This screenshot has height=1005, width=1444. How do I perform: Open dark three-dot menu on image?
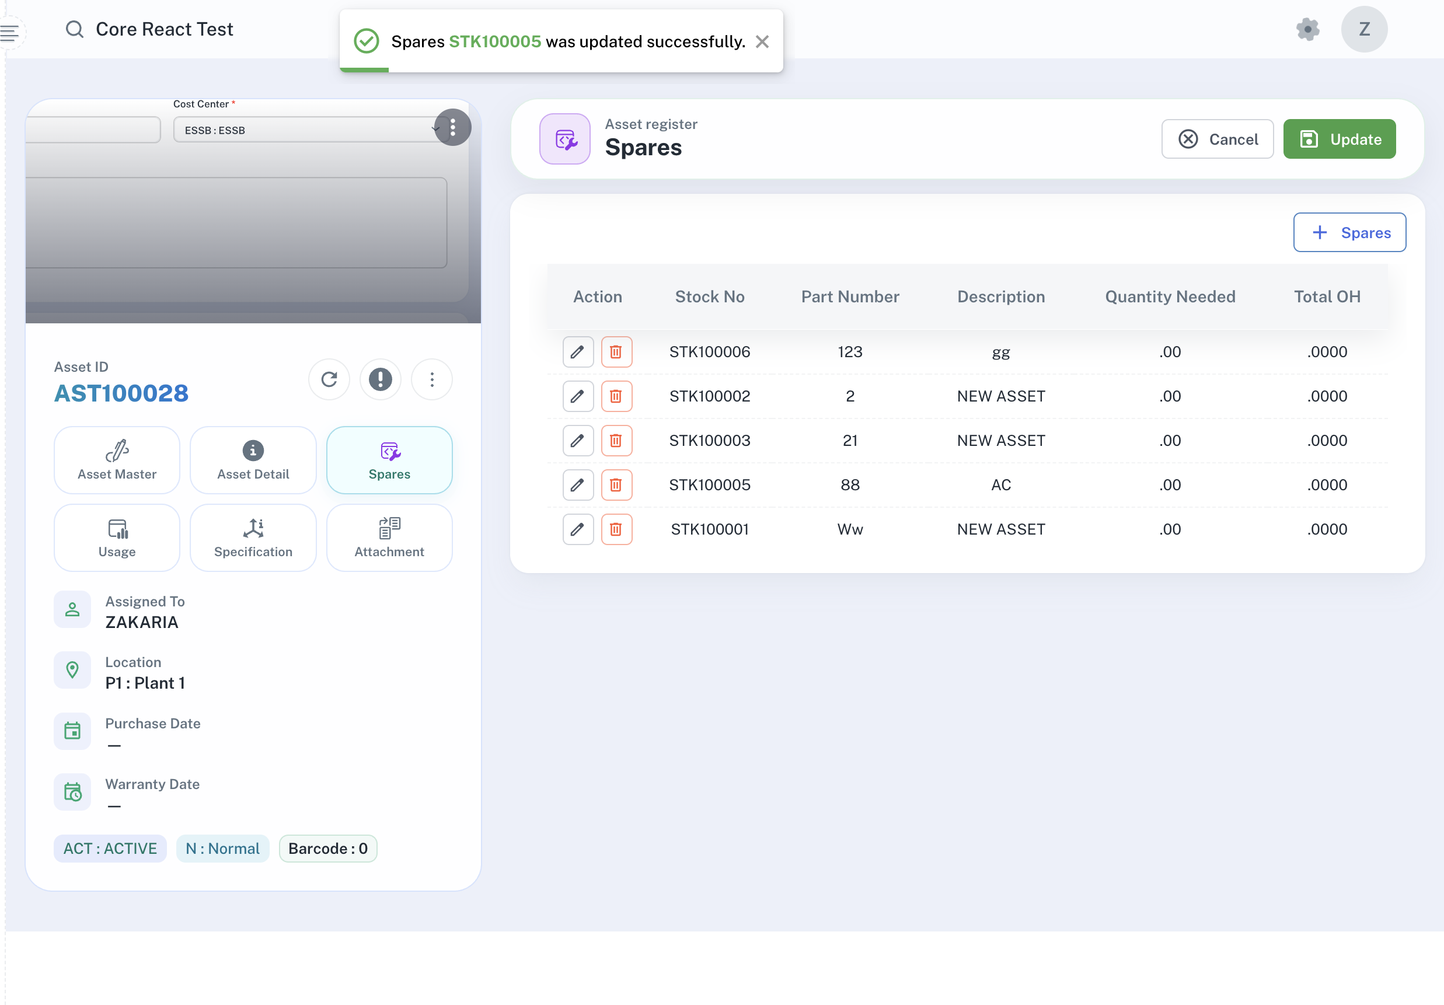(x=453, y=127)
